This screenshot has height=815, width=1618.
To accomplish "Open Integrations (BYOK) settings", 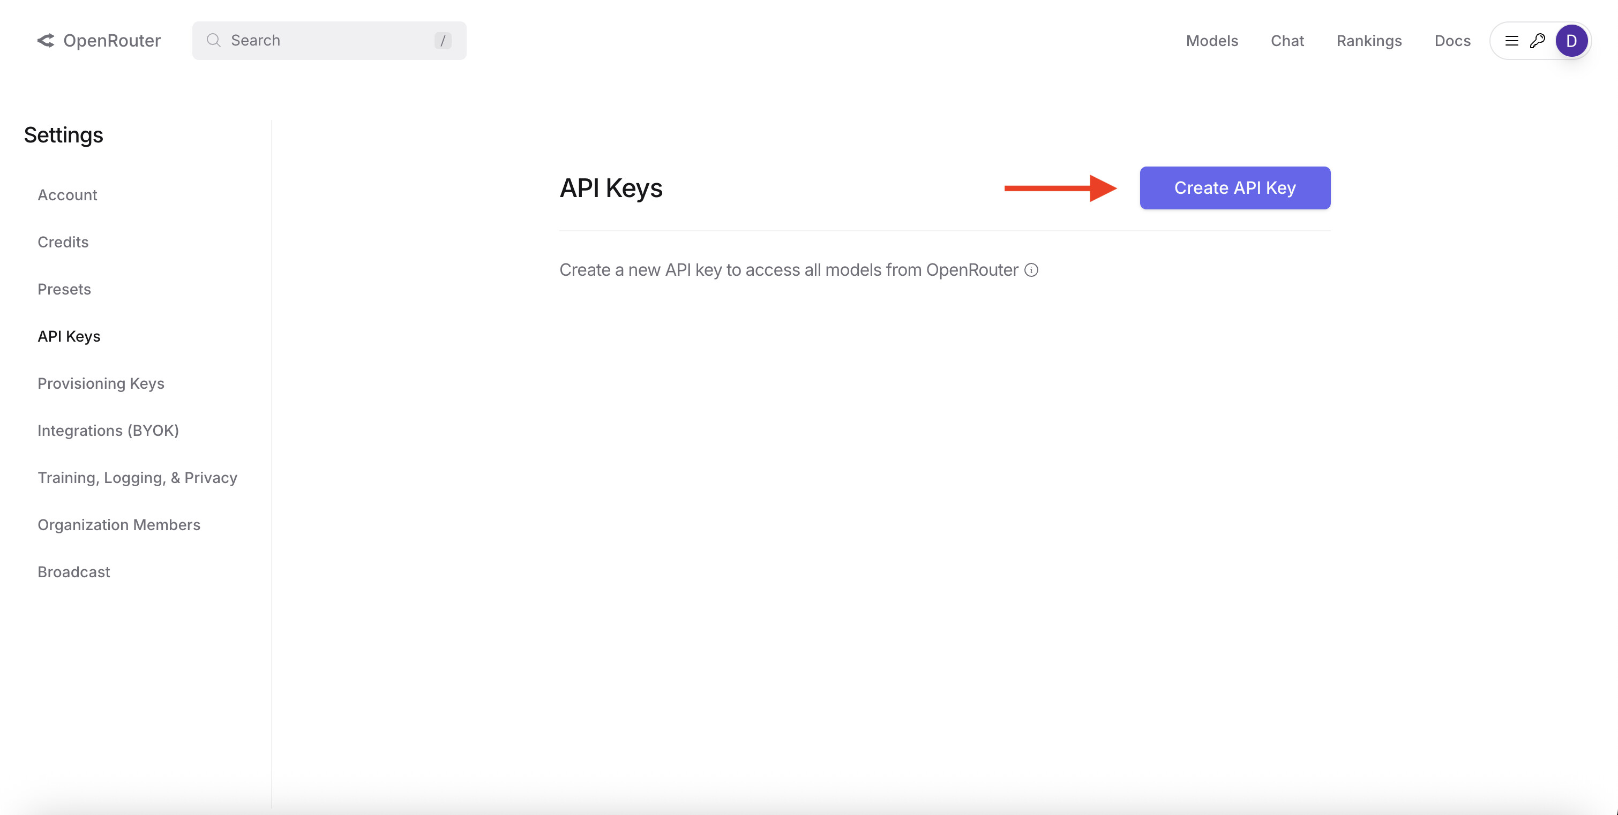I will tap(108, 431).
